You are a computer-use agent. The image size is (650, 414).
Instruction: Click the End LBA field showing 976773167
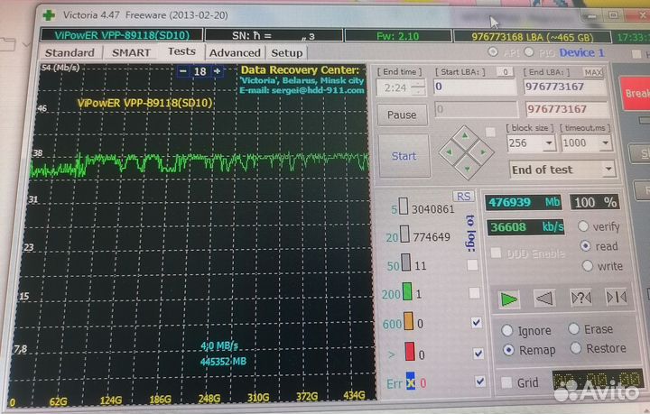[564, 87]
